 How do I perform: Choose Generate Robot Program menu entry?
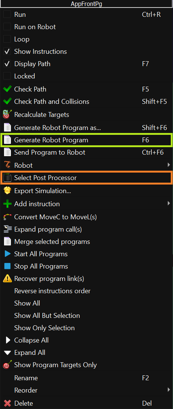coord(86,140)
